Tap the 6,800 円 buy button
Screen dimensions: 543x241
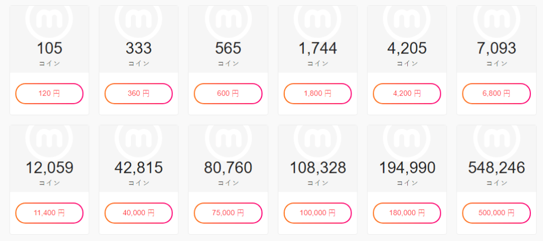pyautogui.click(x=496, y=94)
